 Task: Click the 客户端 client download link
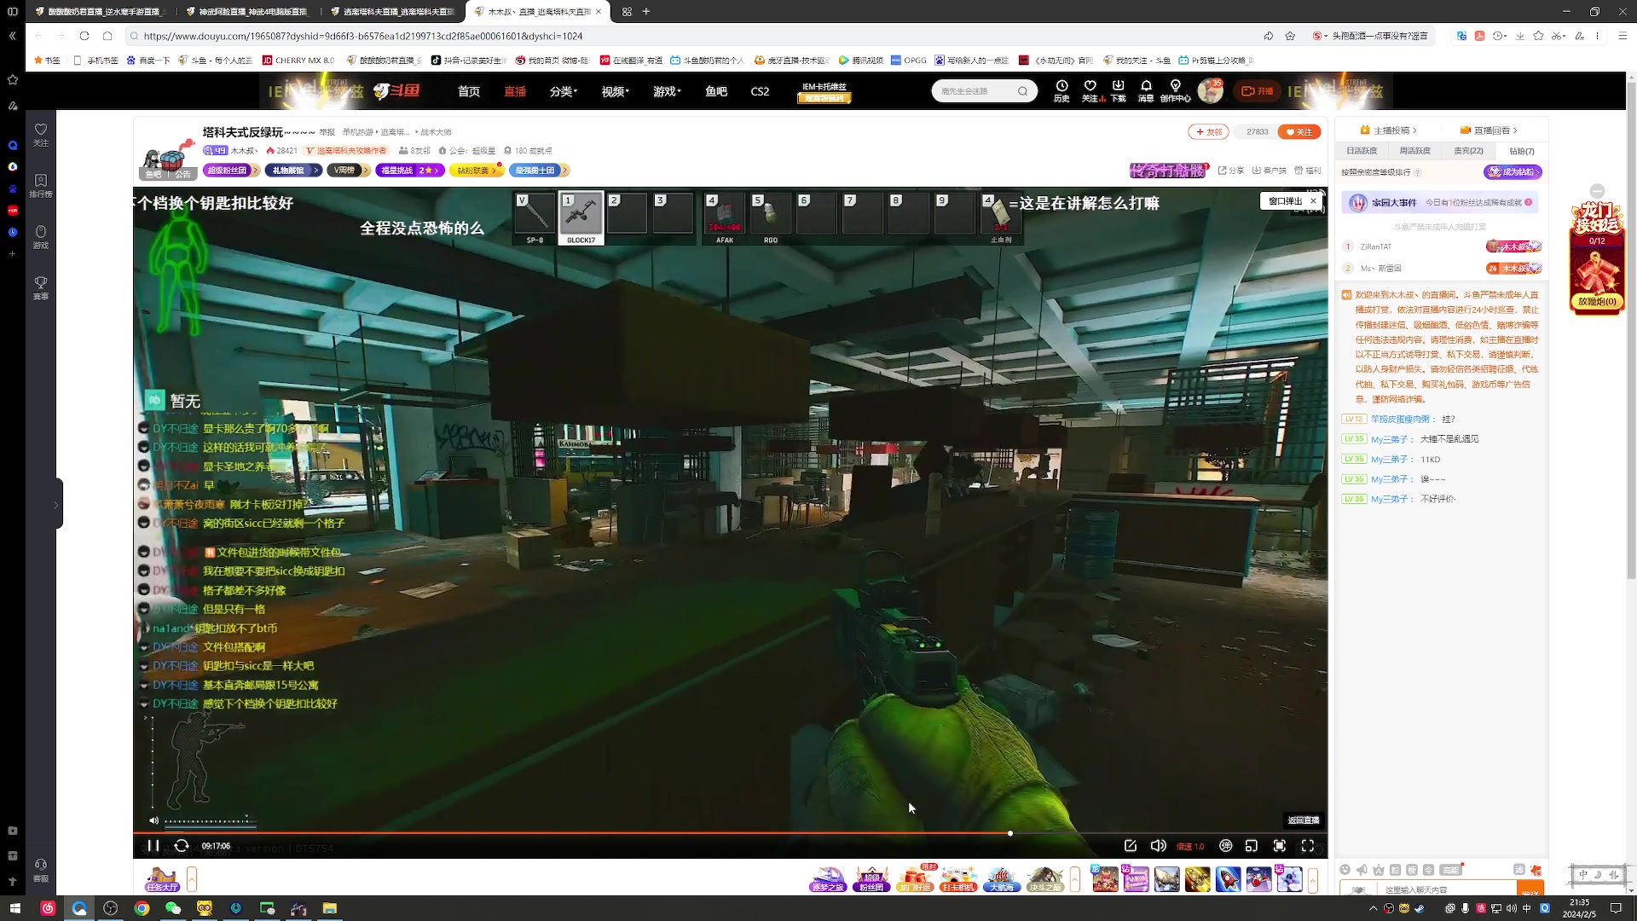click(x=1269, y=171)
